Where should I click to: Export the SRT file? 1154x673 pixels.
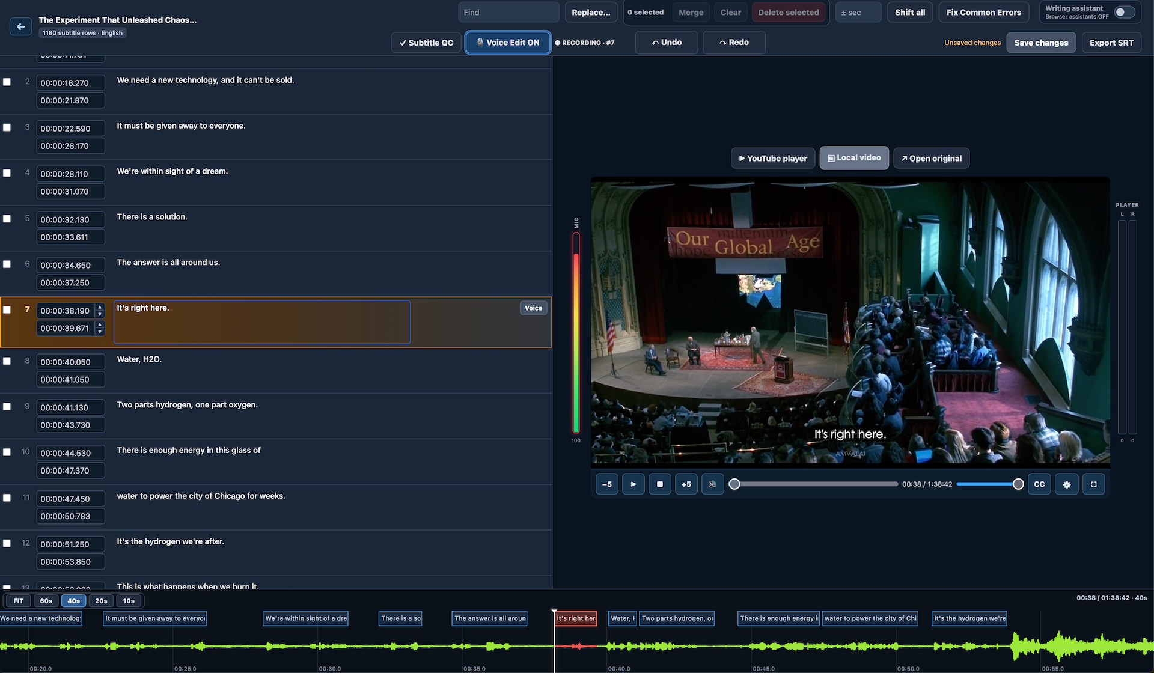pyautogui.click(x=1111, y=43)
